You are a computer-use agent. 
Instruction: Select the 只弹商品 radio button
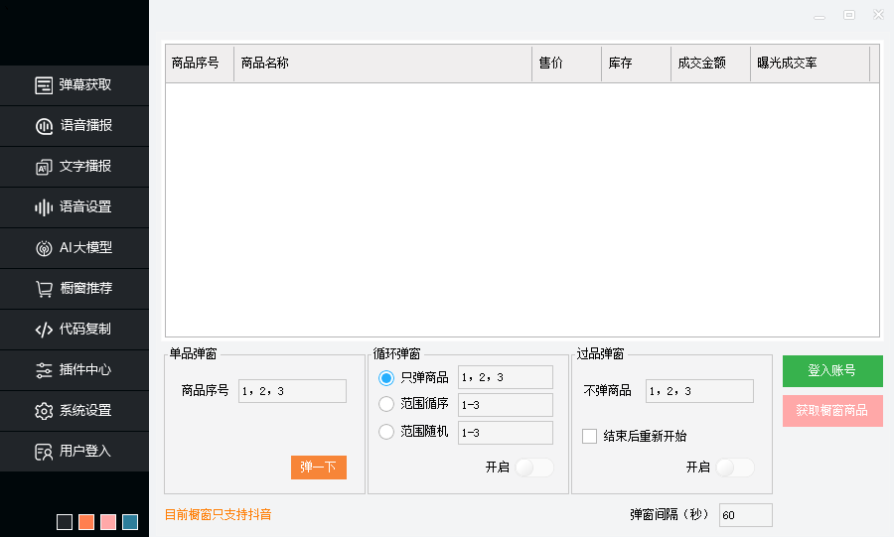386,377
